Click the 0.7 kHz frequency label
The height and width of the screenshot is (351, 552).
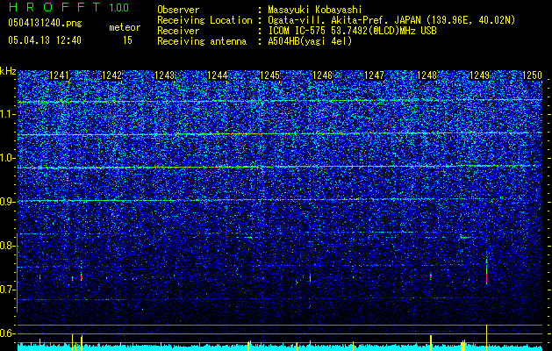click(x=7, y=290)
